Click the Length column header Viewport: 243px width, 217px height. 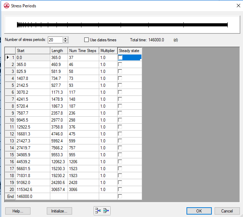pos(59,51)
